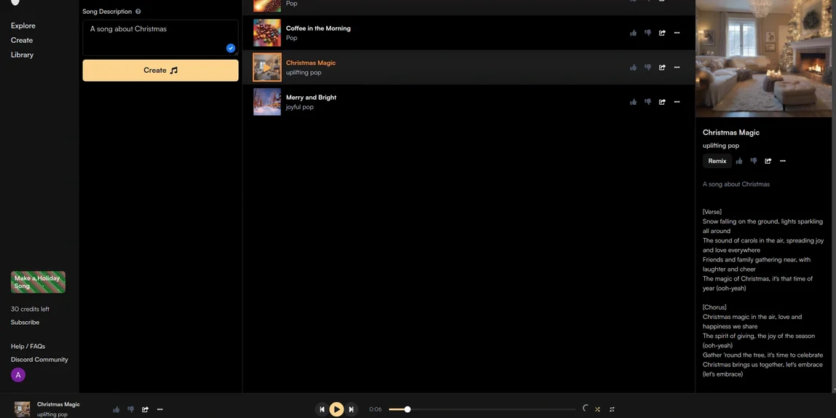Click the living room cover image

[x=763, y=58]
